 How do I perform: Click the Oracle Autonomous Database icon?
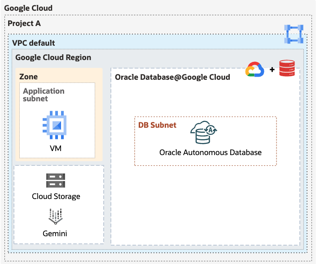coord(203,132)
